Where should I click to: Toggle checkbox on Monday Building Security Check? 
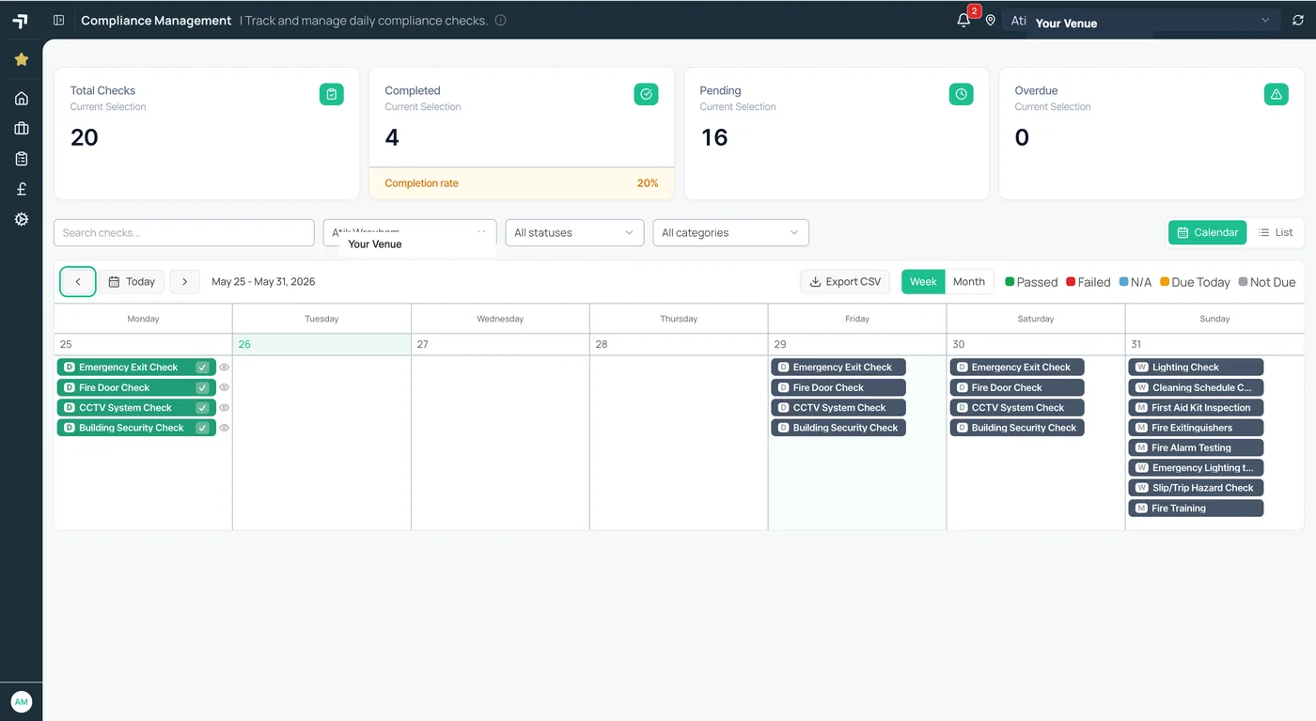click(x=202, y=428)
